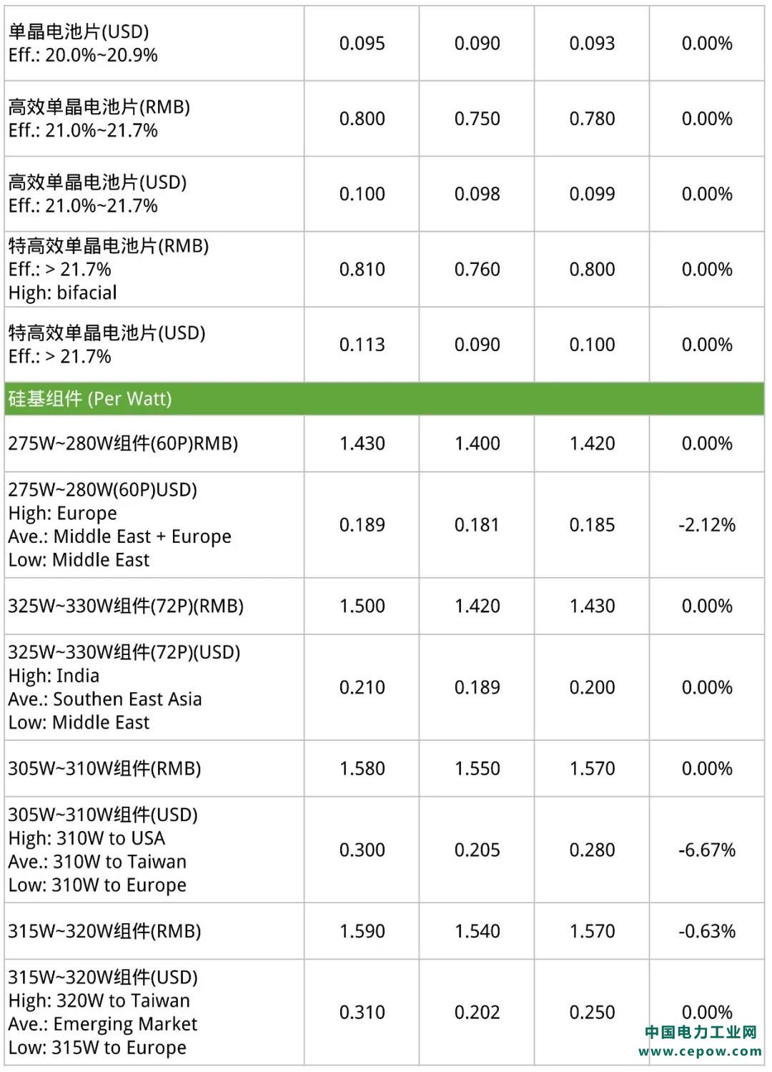Click the 0.202 low price cell
This screenshot has height=1072, width=772.
point(477,1013)
